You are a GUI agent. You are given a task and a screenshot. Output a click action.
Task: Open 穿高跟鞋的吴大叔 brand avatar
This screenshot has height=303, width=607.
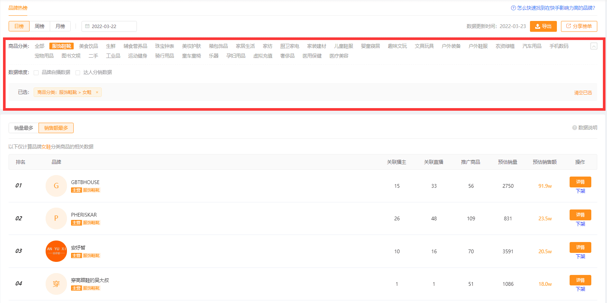tap(56, 284)
